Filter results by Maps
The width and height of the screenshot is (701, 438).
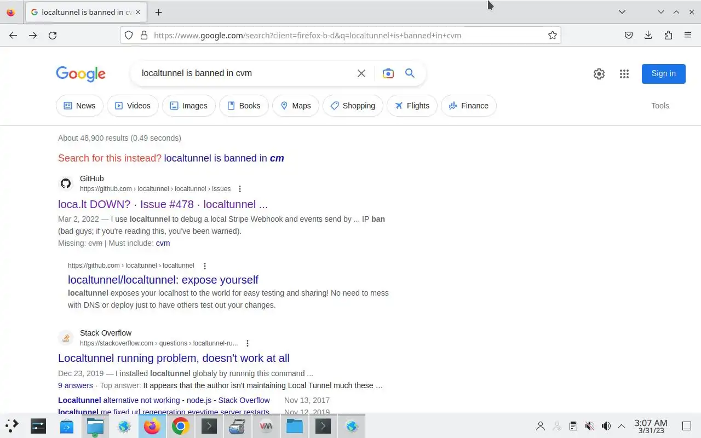point(295,106)
